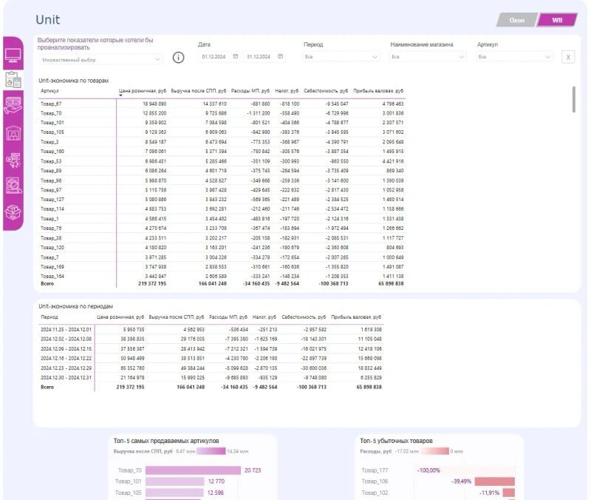The image size is (591, 500).
Task: Click the Товар_70 bar in top-5 chart
Action: click(193, 470)
